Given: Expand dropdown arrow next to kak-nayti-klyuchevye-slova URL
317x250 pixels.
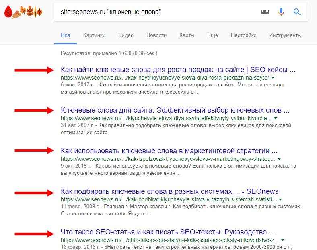Looking at the screenshot, I should 273,78.
